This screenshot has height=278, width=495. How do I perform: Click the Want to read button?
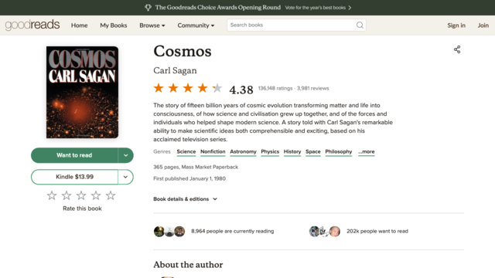click(x=74, y=155)
